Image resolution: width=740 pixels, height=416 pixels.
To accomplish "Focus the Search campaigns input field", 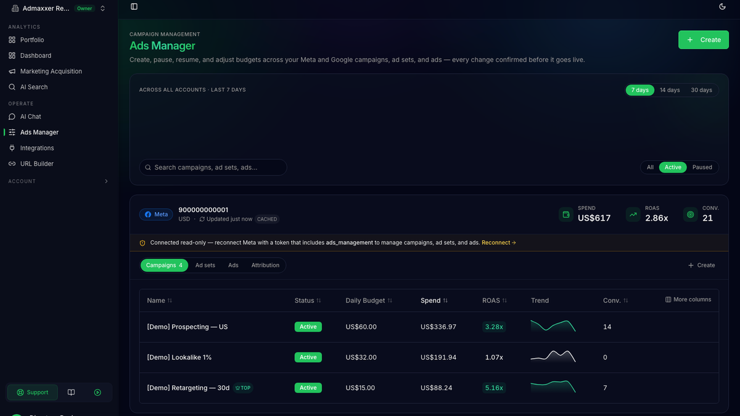I will [x=213, y=167].
